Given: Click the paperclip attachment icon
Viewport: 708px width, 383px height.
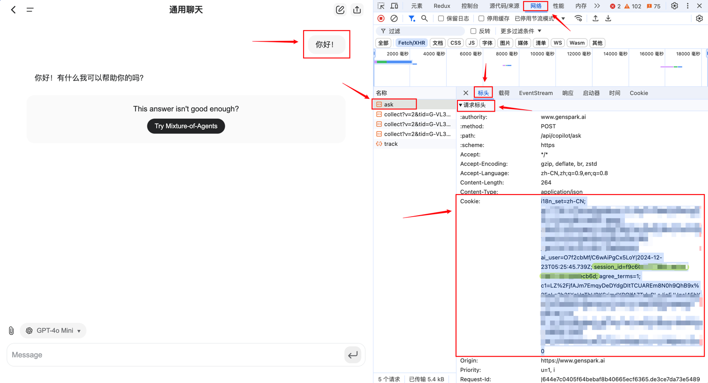Looking at the screenshot, I should tap(11, 330).
